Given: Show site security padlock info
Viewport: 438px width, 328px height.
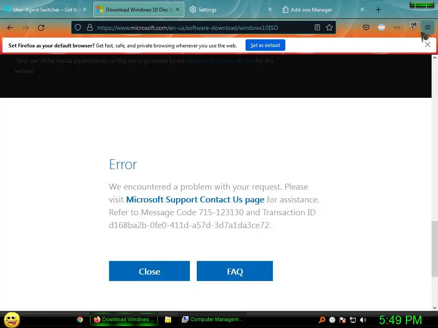Looking at the screenshot, I should [x=90, y=27].
